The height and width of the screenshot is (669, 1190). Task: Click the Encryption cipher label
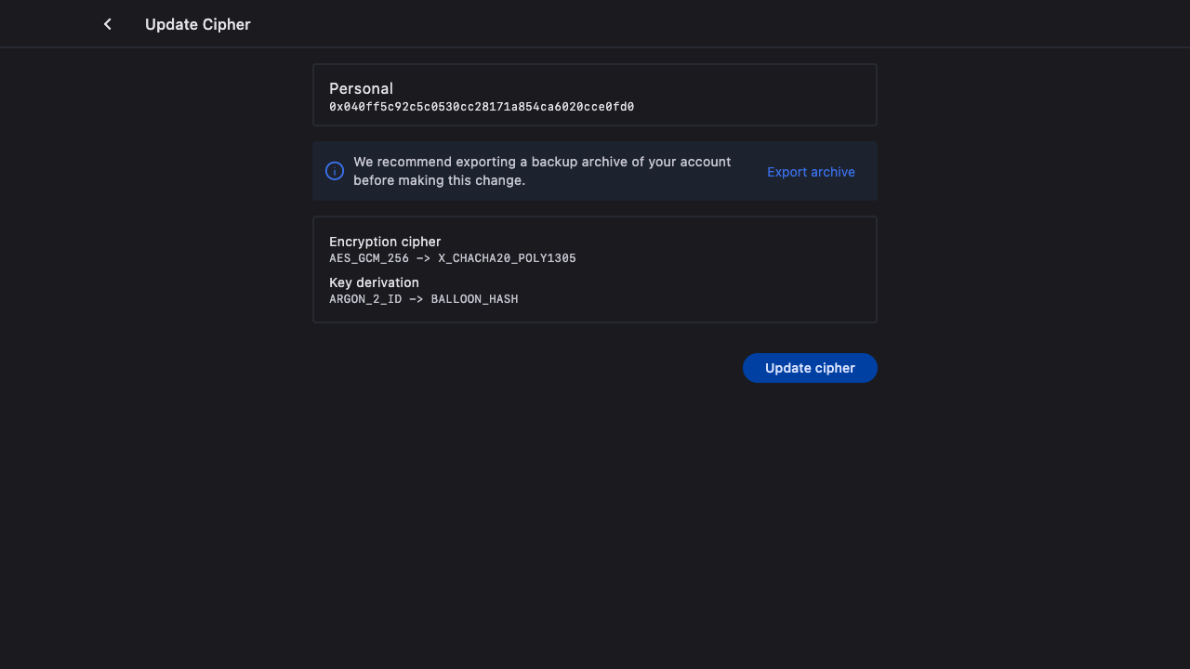pos(385,242)
